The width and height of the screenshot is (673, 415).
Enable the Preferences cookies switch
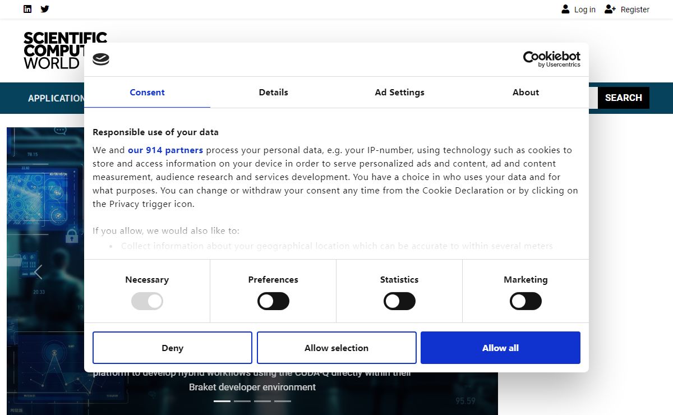(273, 301)
